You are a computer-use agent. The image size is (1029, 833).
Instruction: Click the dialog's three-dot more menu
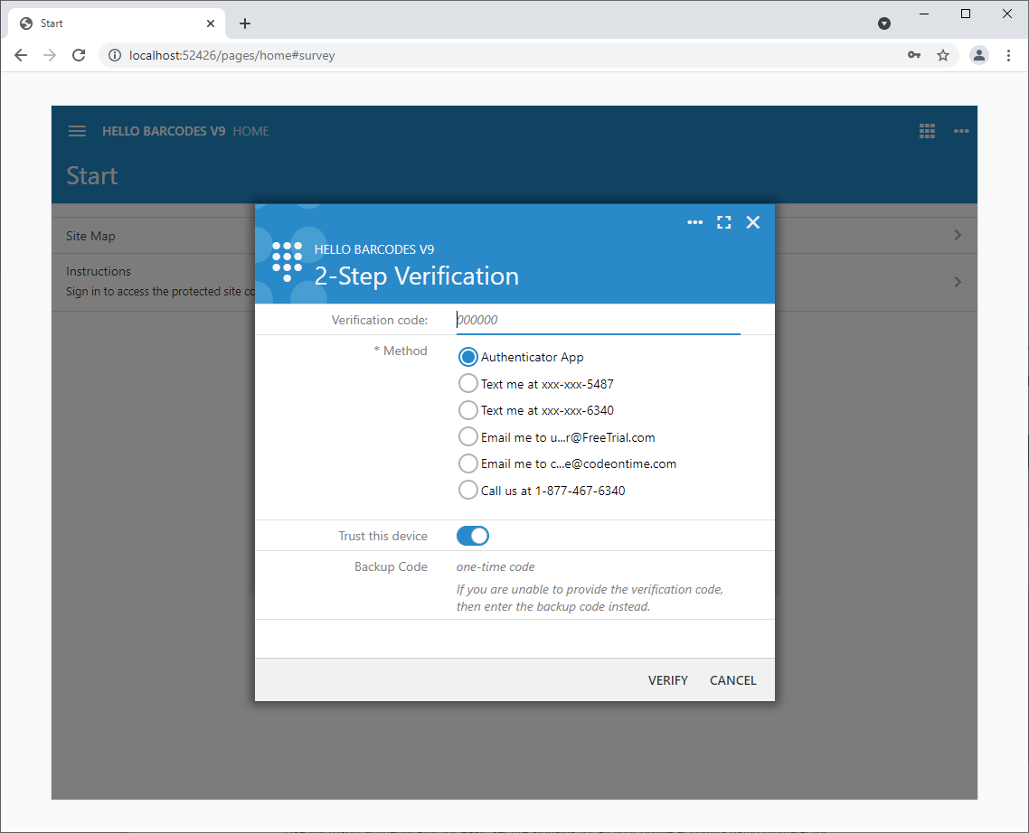[x=694, y=222]
